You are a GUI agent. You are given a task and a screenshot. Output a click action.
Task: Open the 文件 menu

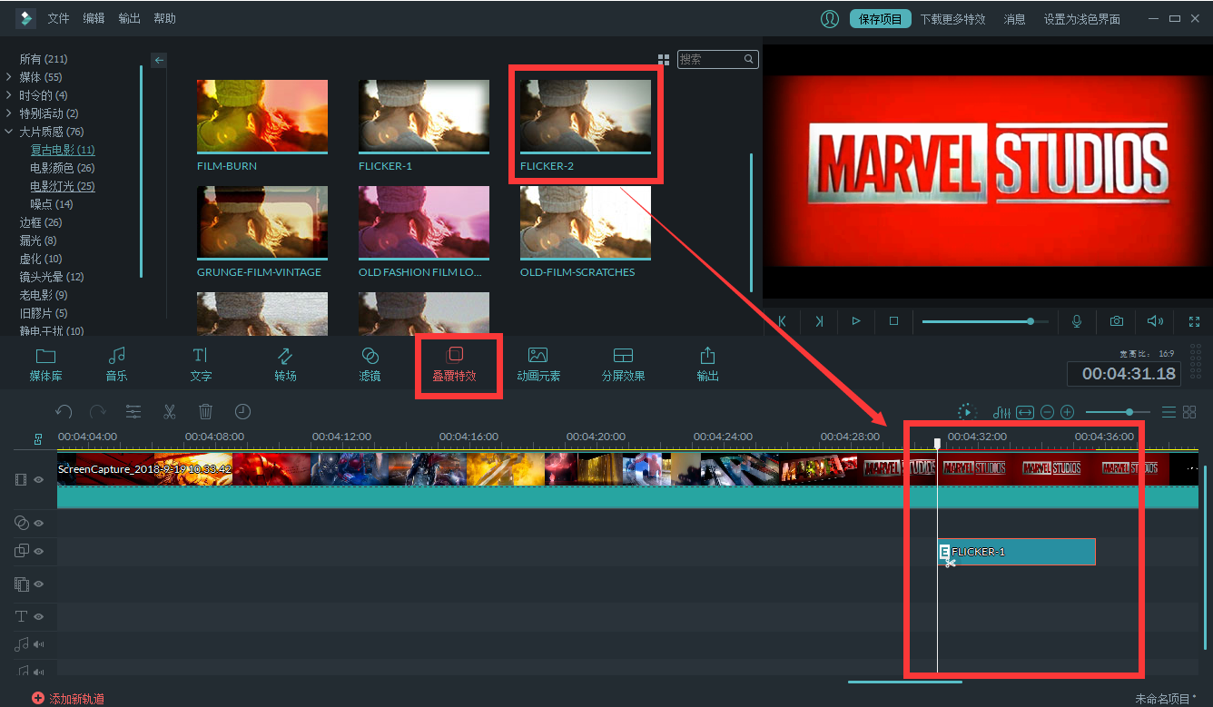point(58,19)
